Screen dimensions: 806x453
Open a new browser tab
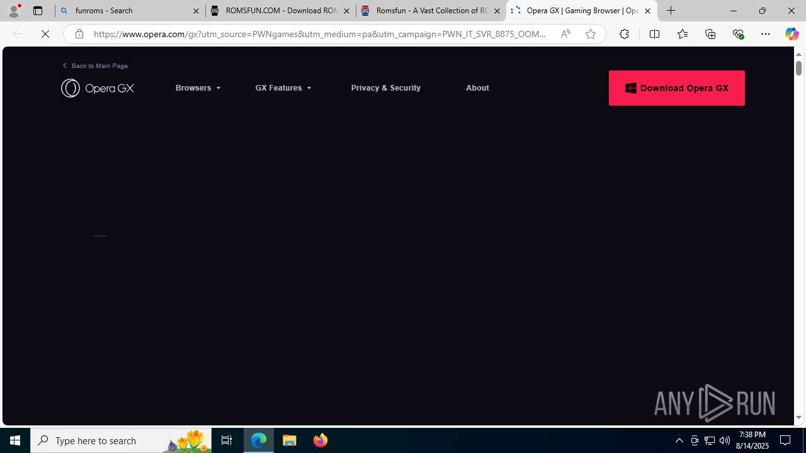[671, 11]
